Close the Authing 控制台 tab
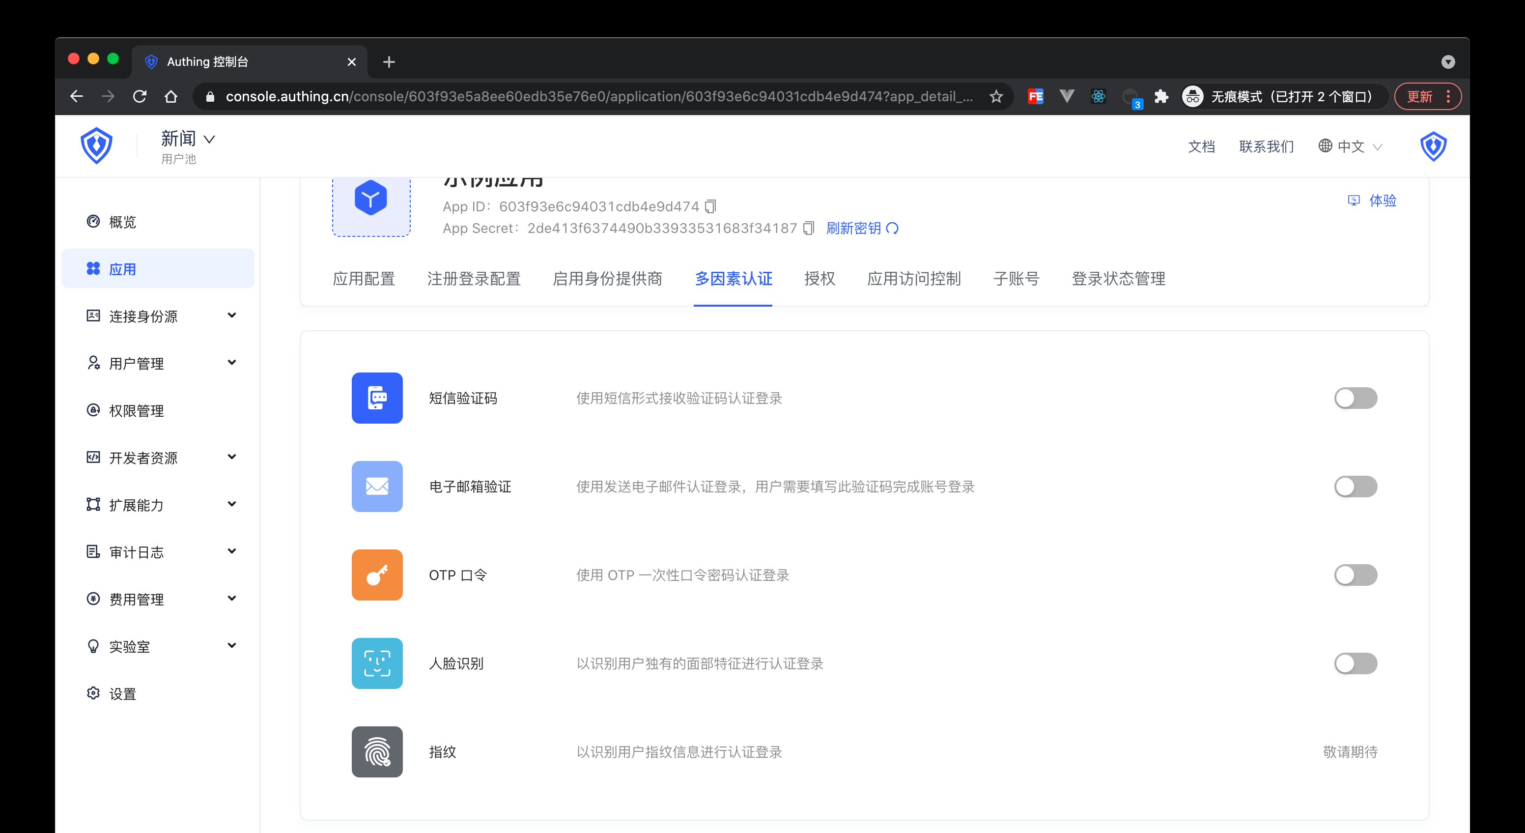This screenshot has height=833, width=1525. point(352,61)
